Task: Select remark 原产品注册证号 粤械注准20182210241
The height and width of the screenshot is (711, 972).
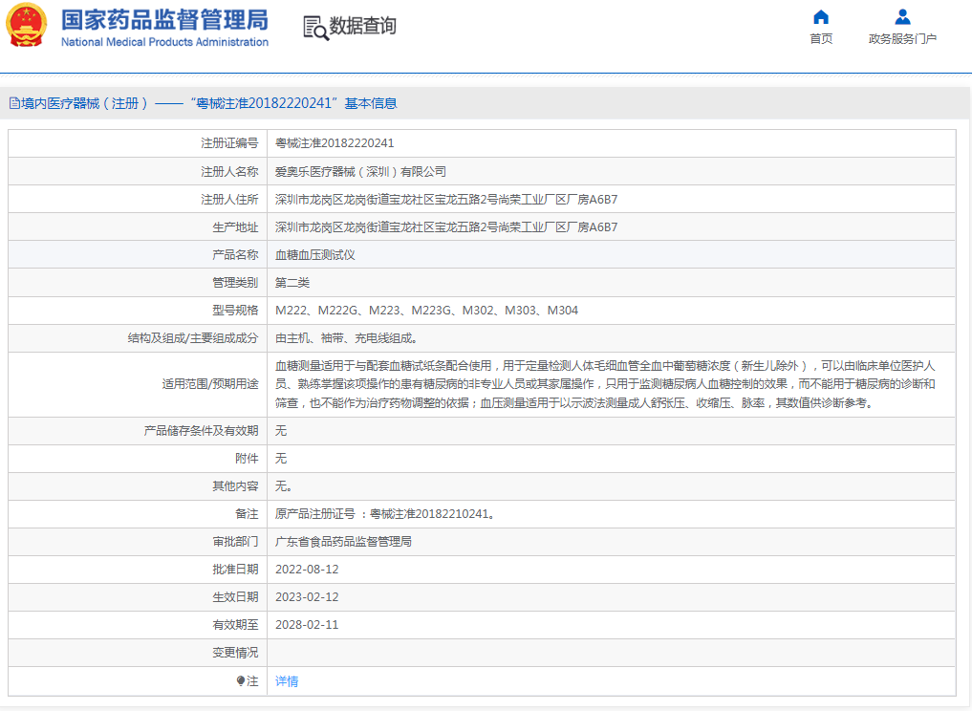Action: tap(385, 514)
